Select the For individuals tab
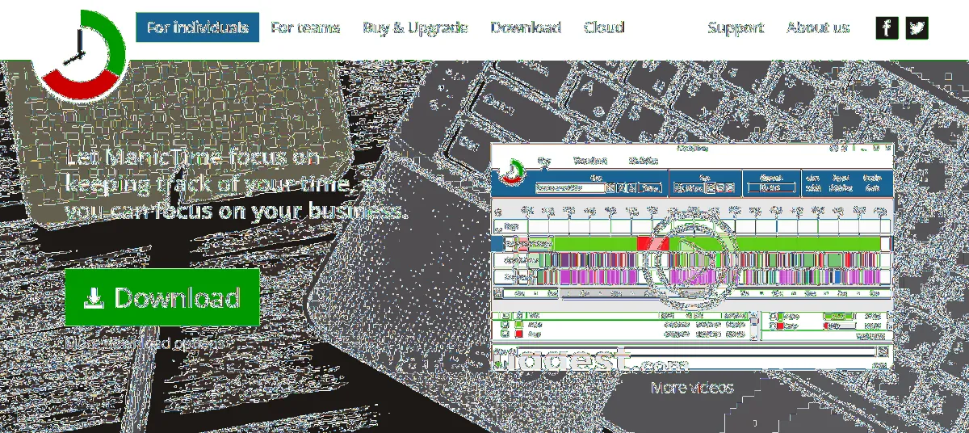 click(x=198, y=27)
